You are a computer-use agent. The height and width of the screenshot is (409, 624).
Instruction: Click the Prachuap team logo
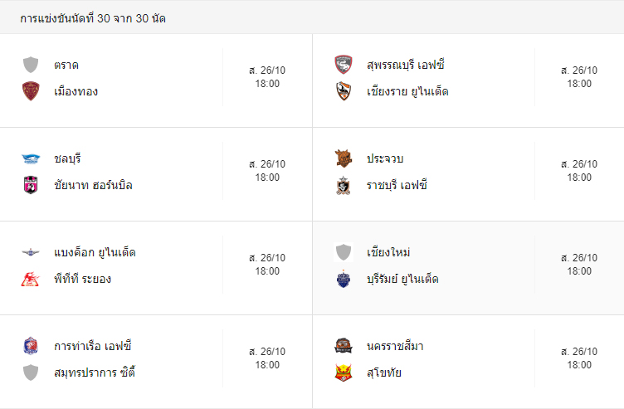[343, 158]
